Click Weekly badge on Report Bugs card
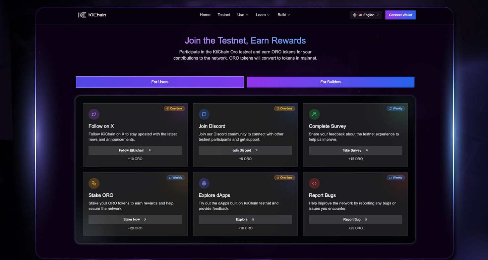 tap(395, 178)
